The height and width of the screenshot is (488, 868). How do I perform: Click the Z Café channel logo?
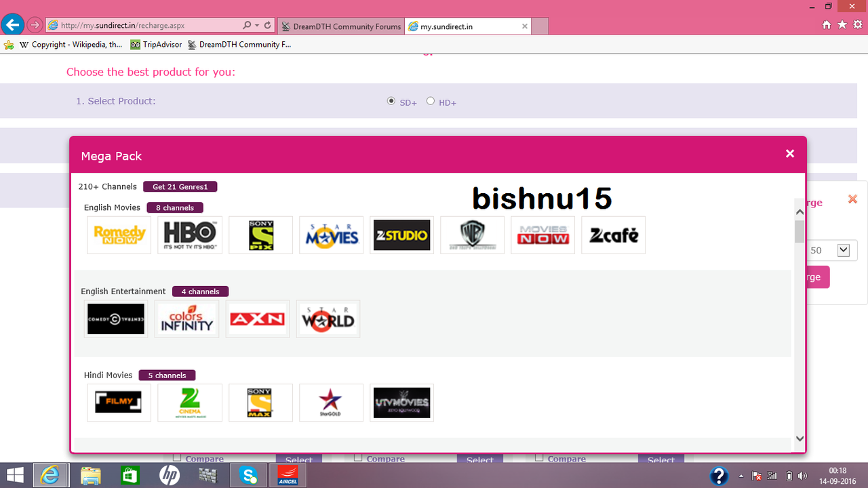(x=613, y=235)
